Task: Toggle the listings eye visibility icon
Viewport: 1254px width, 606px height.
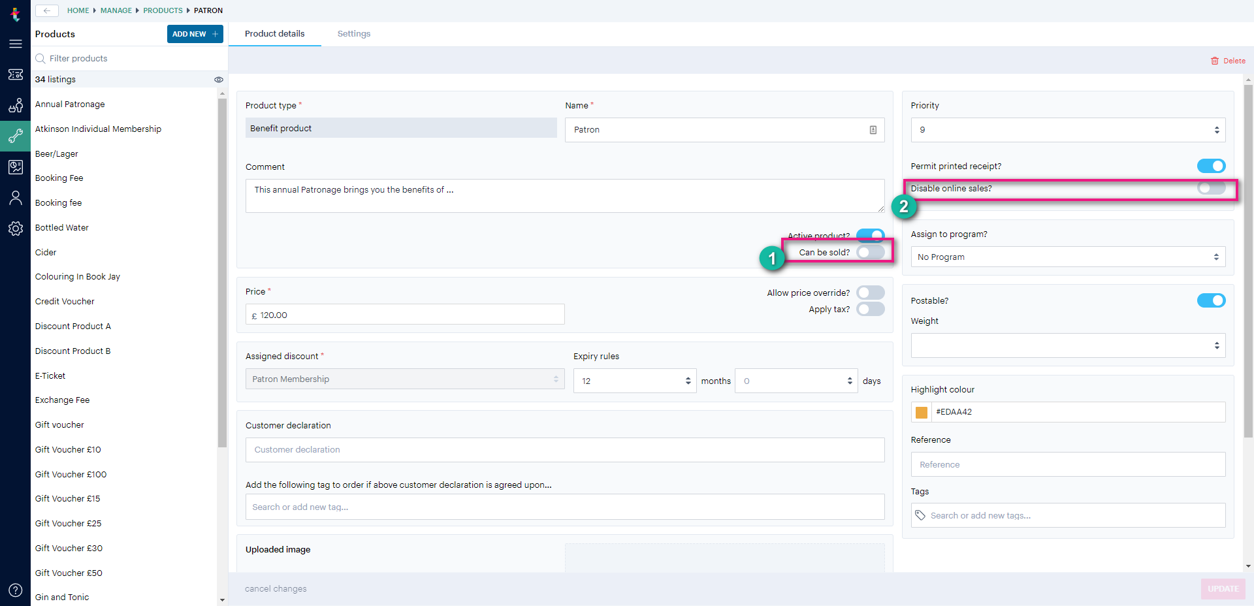Action: [x=218, y=80]
